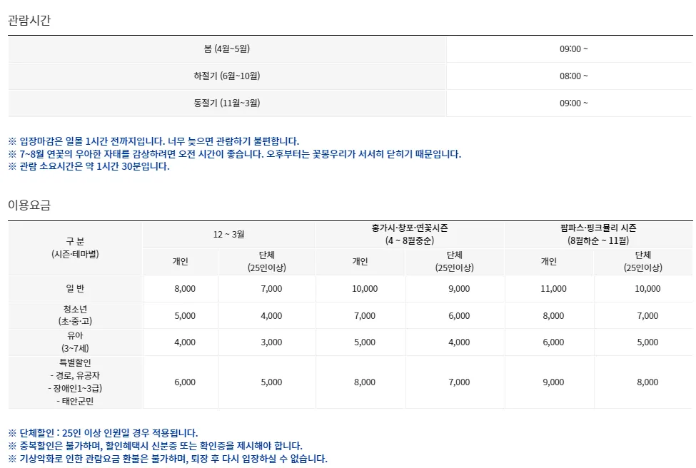Click the note 중복할인은 불가하며 신분증 제시
Screen dimensions: 696x468
[x=156, y=446]
